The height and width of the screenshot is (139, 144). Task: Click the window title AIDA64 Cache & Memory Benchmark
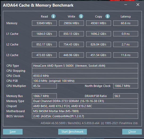(38, 5)
